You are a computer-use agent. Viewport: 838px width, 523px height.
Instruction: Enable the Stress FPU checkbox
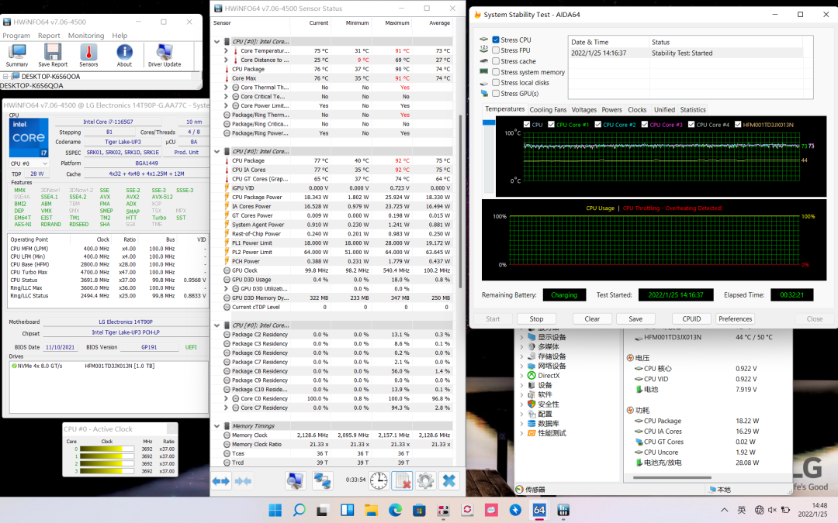[x=496, y=50]
